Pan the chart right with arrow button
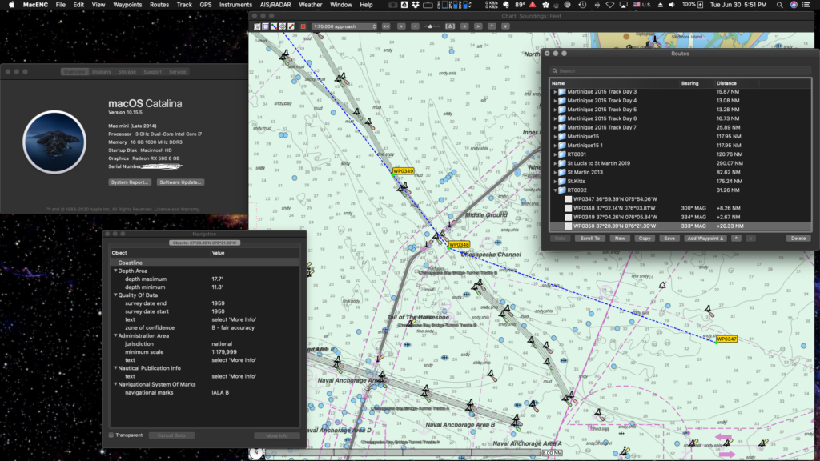820x461 pixels. click(478, 26)
